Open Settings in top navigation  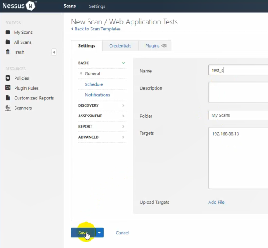tap(97, 6)
